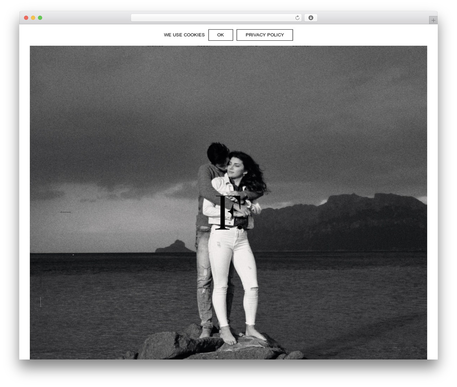
Task: Click the red close window button
Action: pos(26,18)
